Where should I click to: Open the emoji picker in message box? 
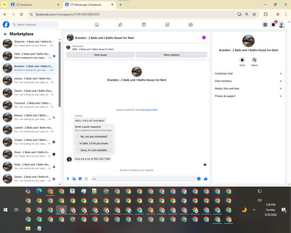click(198, 179)
